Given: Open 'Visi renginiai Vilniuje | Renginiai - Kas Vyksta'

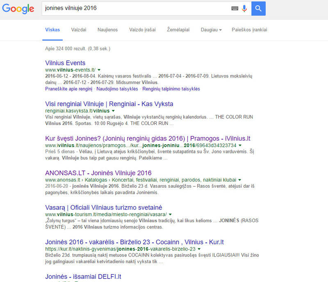Looking at the screenshot, I should click(x=109, y=104).
